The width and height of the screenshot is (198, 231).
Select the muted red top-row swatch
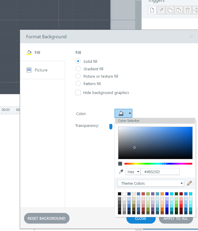pyautogui.click(x=143, y=194)
